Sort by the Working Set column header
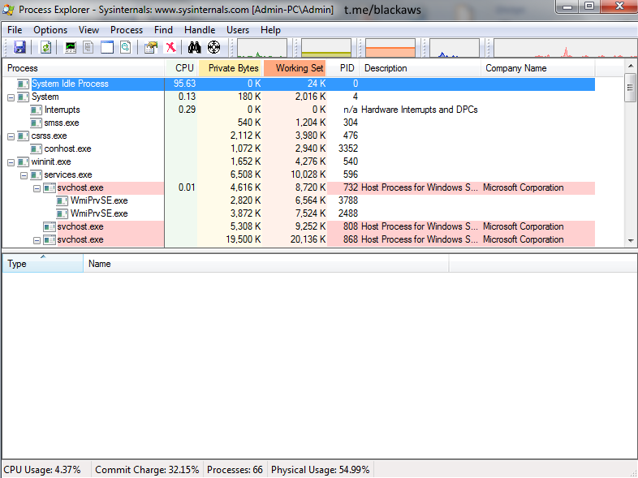Screen dimensions: 638x478 (295, 68)
